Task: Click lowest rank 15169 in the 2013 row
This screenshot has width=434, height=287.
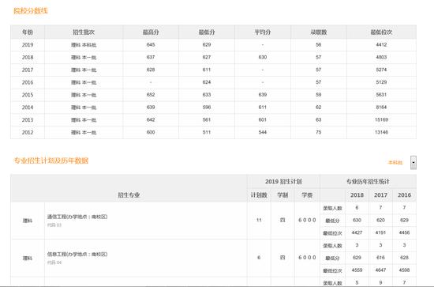Action: click(x=381, y=119)
